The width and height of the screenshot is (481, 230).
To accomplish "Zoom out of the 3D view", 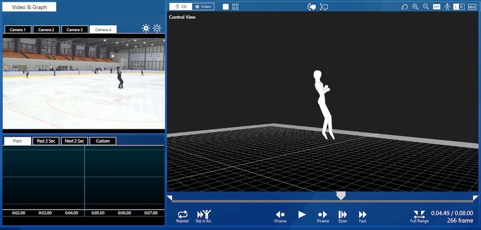I will [x=426, y=7].
